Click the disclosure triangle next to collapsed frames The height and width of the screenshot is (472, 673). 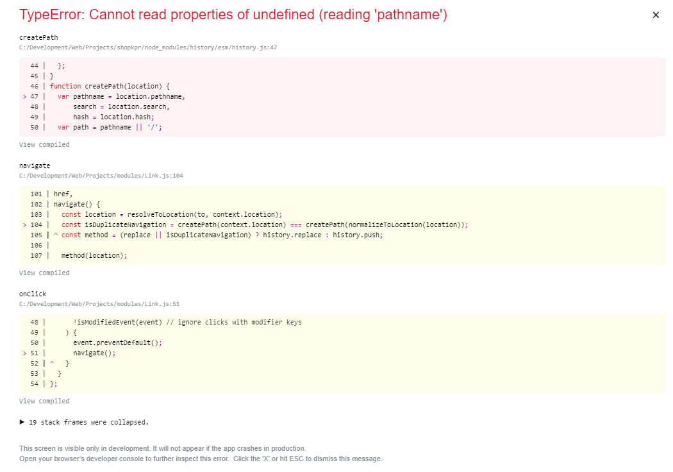pyautogui.click(x=21, y=422)
